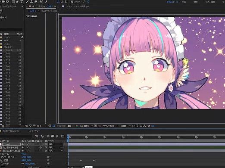Toggle the fast previews transparency grid icon
The image size is (225, 168).
[99, 126]
